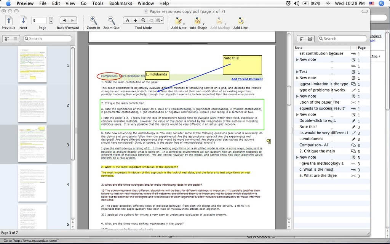The height and width of the screenshot is (244, 390).
Task: Click the volume icon in menu bar
Action: coord(296,3)
